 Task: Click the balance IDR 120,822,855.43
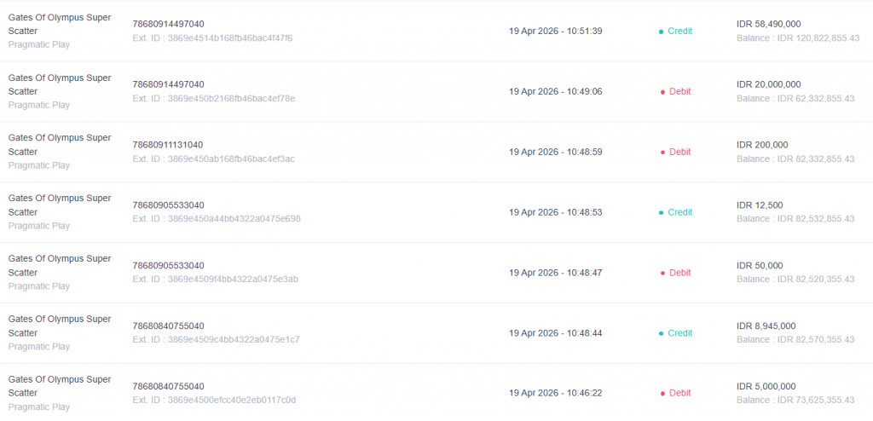tap(798, 38)
